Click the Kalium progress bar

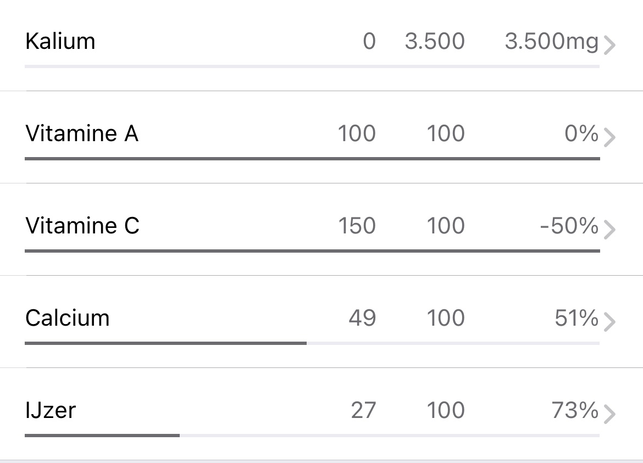pyautogui.click(x=312, y=66)
